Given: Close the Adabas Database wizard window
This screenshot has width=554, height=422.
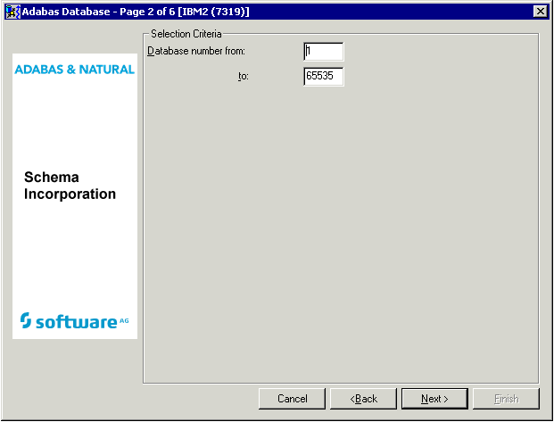Looking at the screenshot, I should 540,11.
